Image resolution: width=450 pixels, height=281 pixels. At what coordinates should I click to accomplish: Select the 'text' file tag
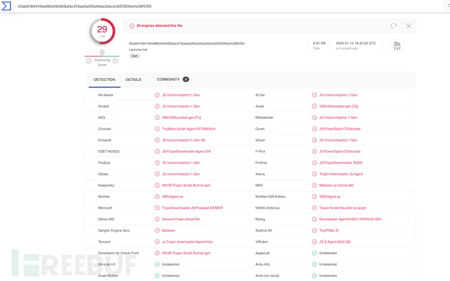[134, 56]
